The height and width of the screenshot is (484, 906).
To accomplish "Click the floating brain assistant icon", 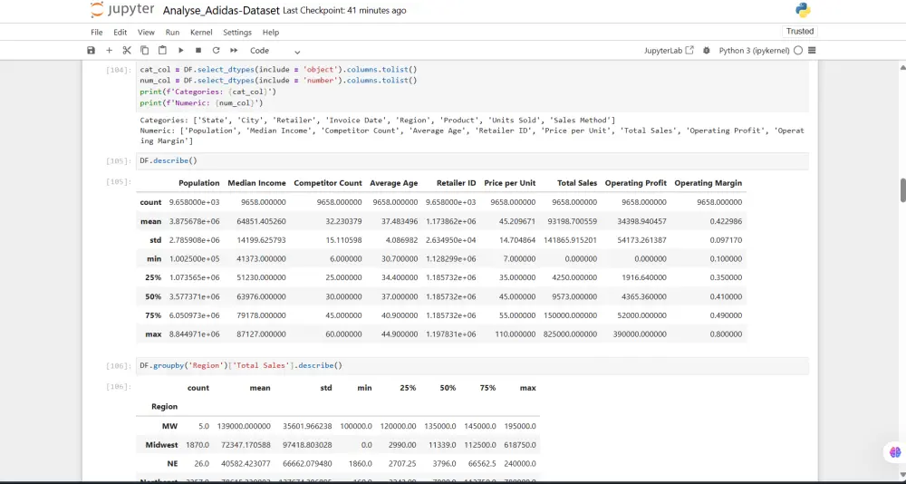I will tap(895, 452).
